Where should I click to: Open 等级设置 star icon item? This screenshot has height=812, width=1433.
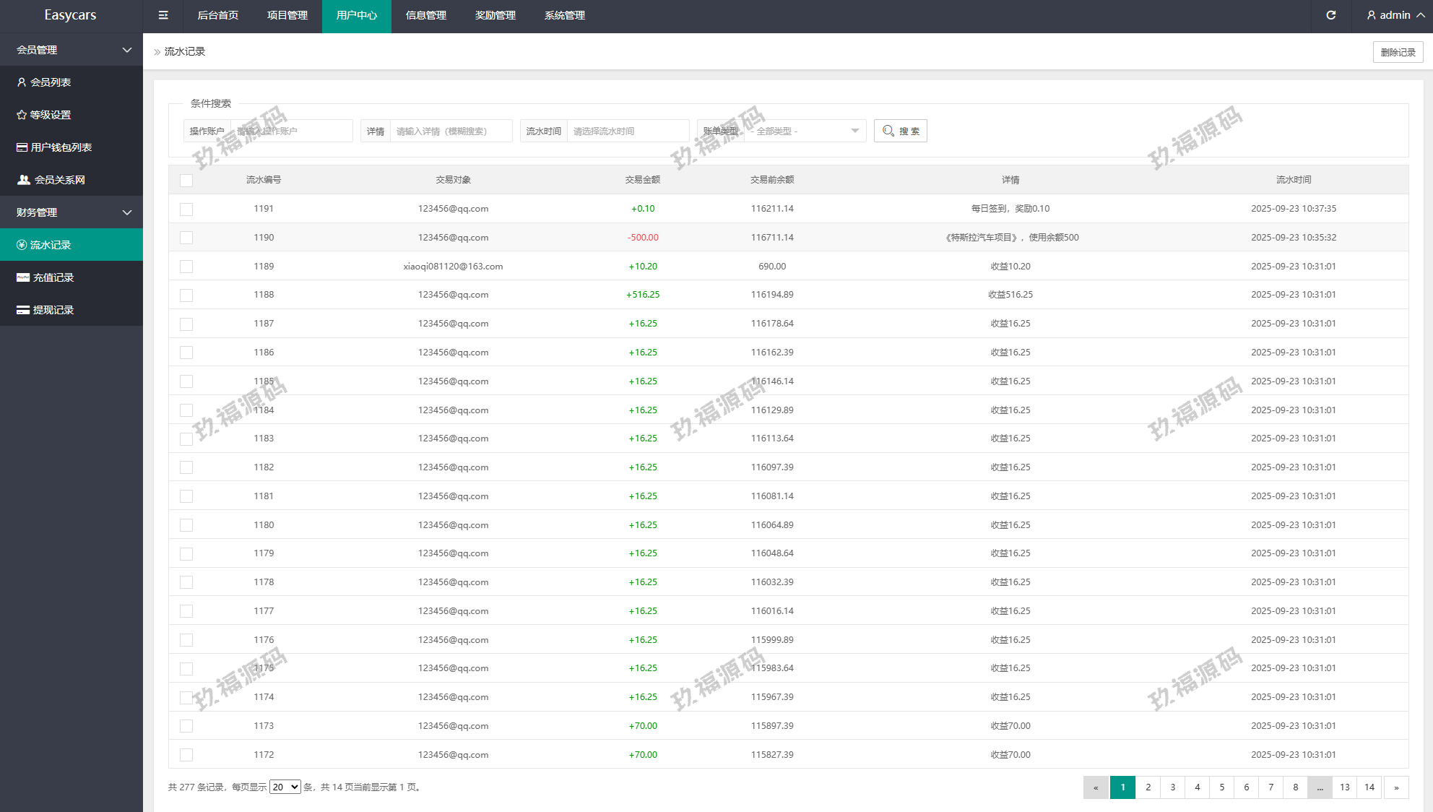[22, 115]
